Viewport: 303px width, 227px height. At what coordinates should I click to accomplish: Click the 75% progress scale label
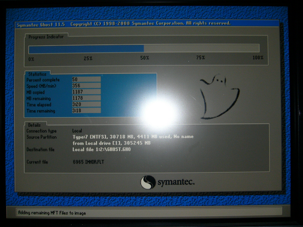click(200, 58)
